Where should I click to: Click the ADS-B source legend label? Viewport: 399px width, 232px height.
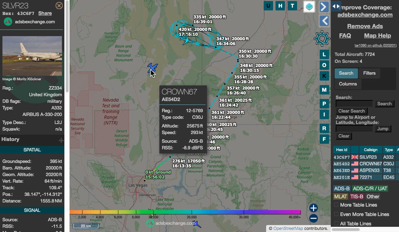tap(342, 189)
